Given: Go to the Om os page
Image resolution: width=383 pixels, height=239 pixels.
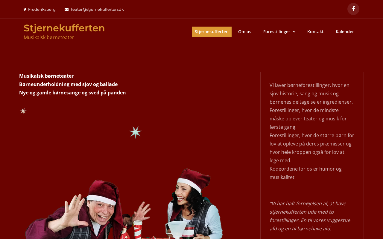Looking at the screenshot, I should tap(245, 32).
